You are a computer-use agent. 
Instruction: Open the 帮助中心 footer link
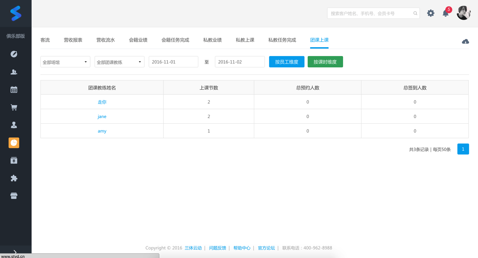(x=242, y=248)
